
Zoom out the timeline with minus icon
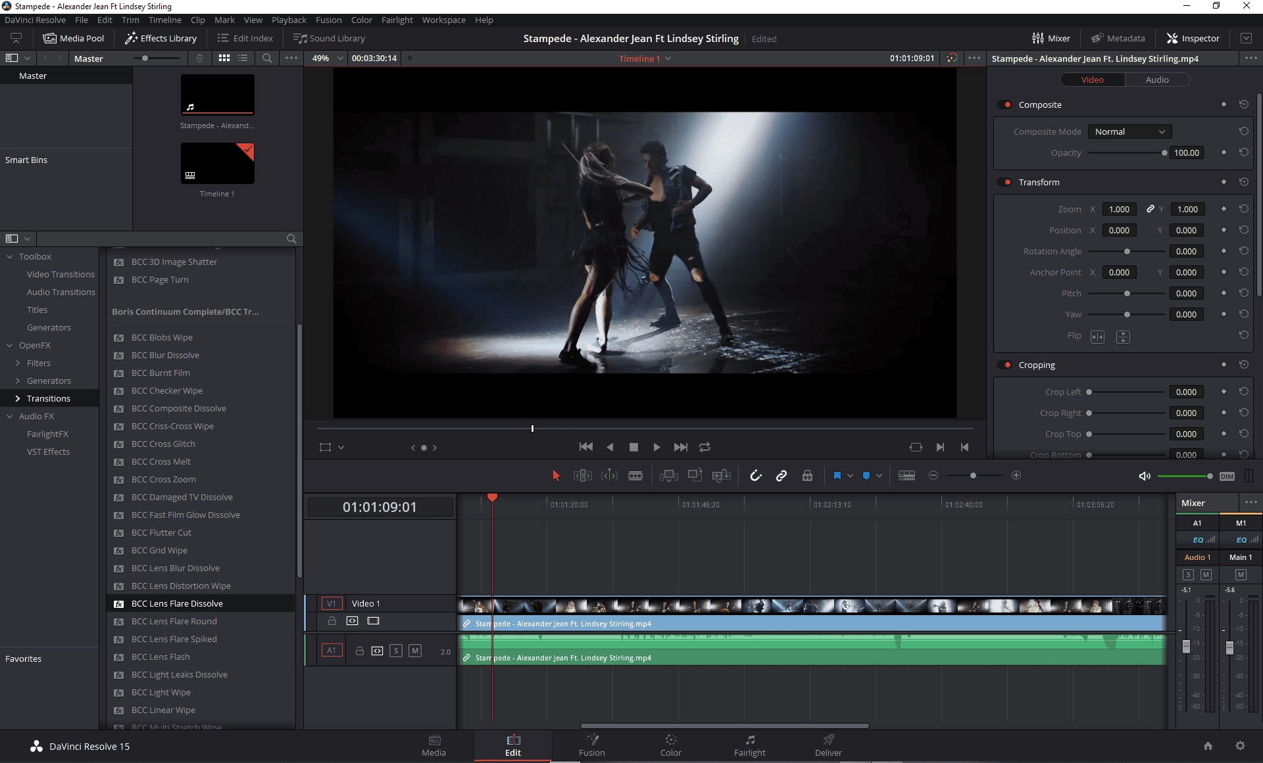[933, 475]
